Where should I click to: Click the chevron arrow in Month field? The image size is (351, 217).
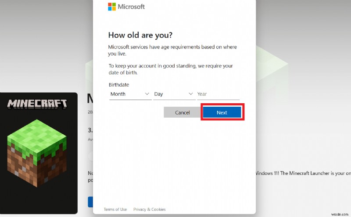pos(147,94)
